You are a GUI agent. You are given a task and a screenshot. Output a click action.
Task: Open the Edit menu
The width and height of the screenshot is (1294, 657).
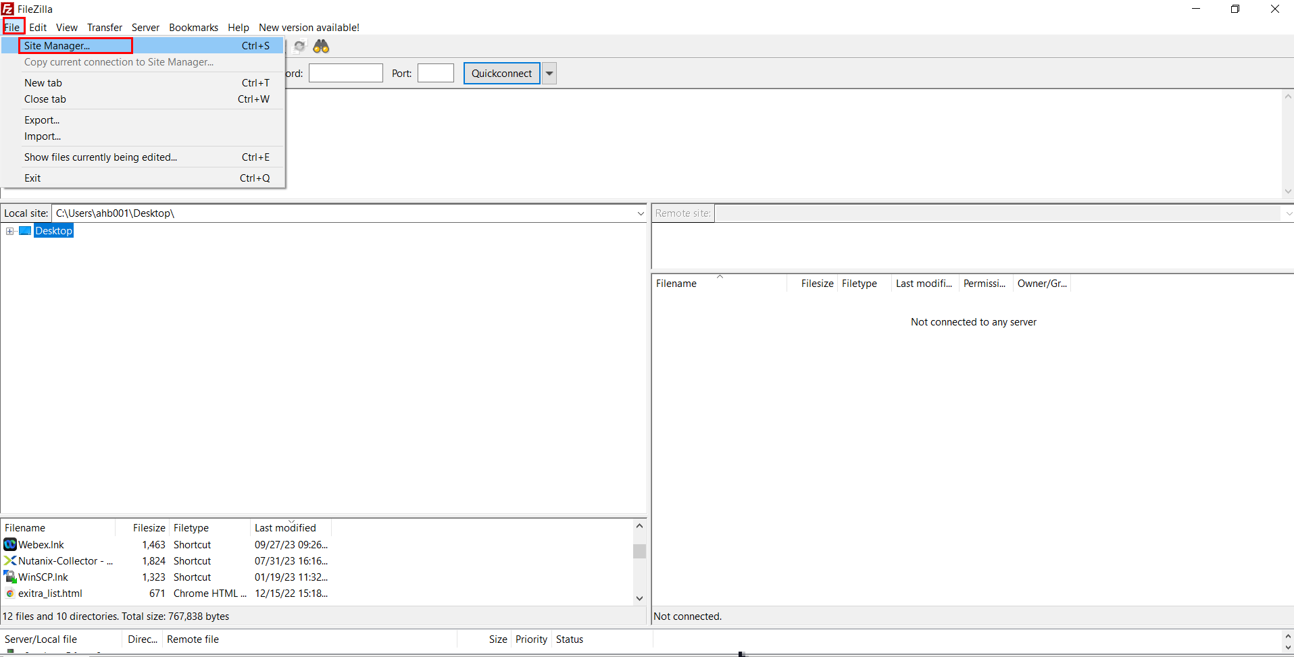(38, 27)
